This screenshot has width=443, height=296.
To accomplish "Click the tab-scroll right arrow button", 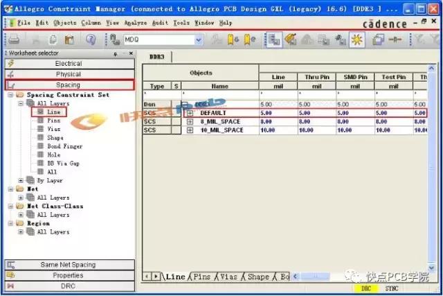I will (x=156, y=277).
